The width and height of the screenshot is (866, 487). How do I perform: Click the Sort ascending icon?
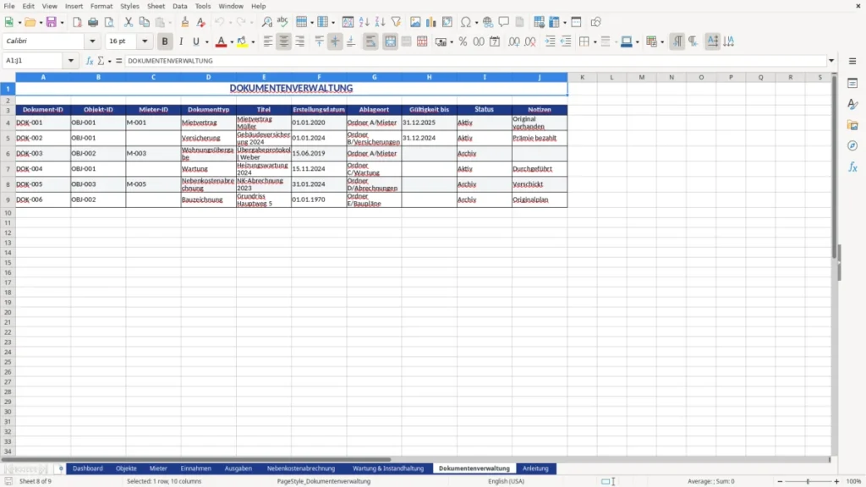tap(364, 22)
